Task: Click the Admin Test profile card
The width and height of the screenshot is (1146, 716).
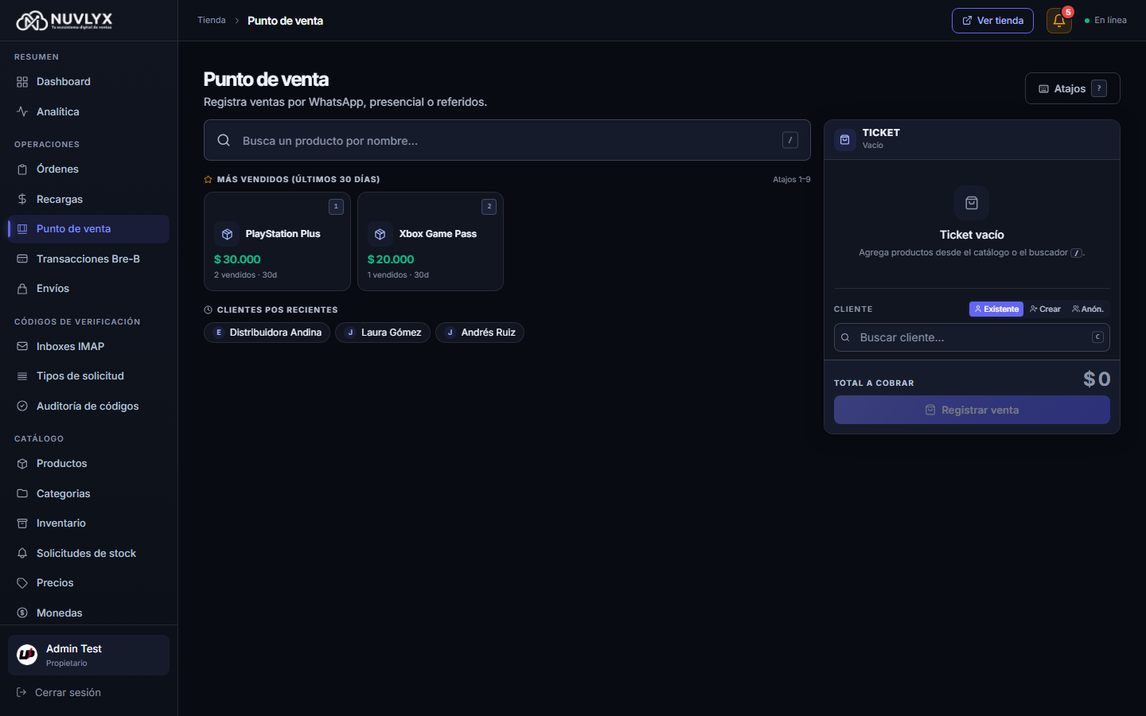Action: pyautogui.click(x=88, y=655)
